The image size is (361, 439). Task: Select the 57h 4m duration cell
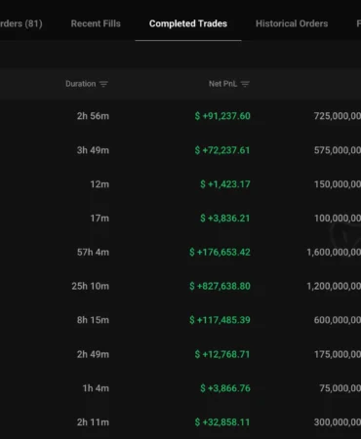[x=93, y=253]
